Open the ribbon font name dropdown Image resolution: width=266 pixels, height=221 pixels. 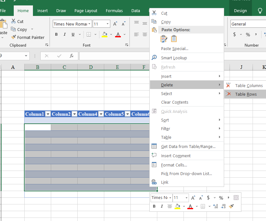pyautogui.click(x=89, y=24)
